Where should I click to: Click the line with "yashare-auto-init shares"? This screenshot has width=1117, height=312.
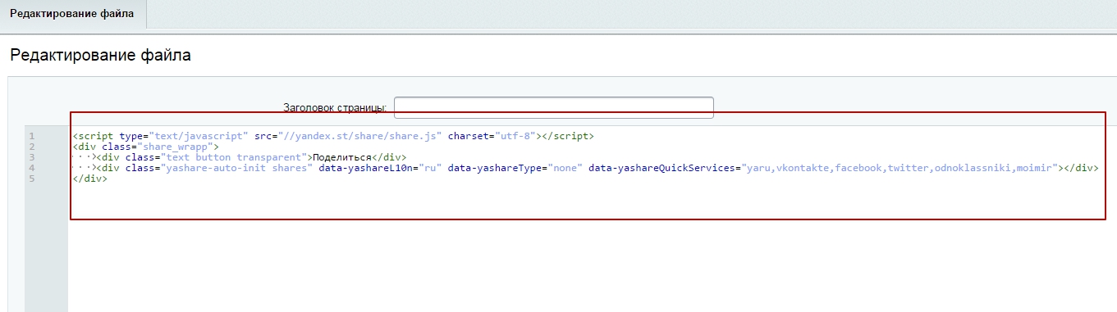(585, 168)
